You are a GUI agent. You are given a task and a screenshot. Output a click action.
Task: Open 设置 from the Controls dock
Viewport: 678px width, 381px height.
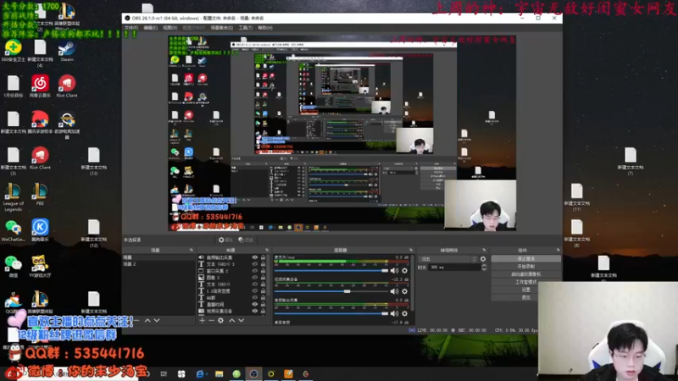[525, 290]
